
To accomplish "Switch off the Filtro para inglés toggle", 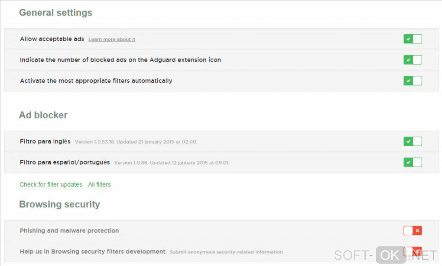I will click(413, 141).
